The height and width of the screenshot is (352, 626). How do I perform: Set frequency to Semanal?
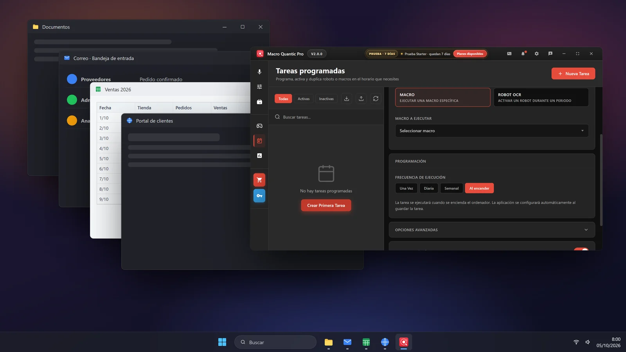point(452,189)
